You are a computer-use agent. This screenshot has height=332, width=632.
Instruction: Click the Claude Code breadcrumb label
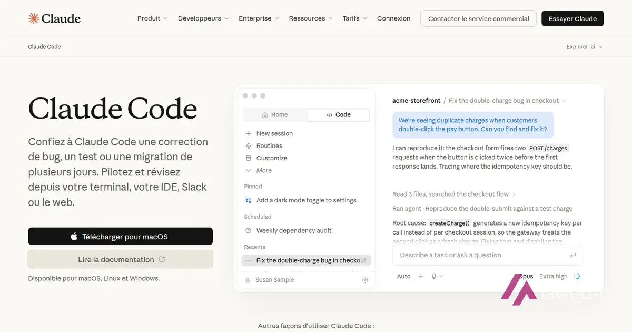44,47
